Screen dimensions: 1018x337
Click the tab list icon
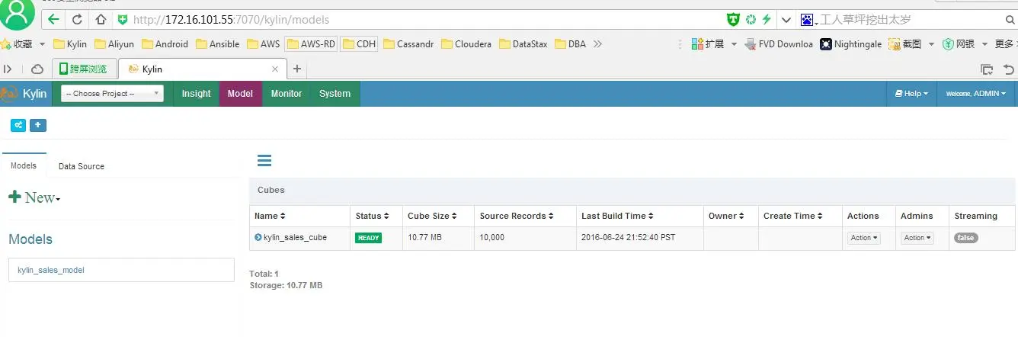(987, 69)
